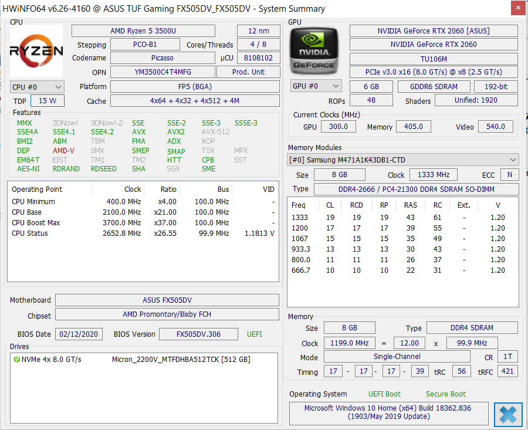This screenshot has width=528, height=430.
Task: Click the TU106M GPU codename field
Action: click(x=434, y=59)
